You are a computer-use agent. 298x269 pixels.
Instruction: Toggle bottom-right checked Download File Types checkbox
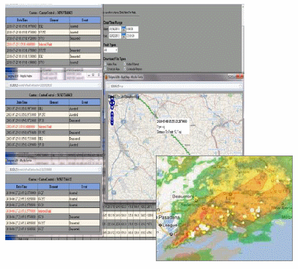(125, 69)
